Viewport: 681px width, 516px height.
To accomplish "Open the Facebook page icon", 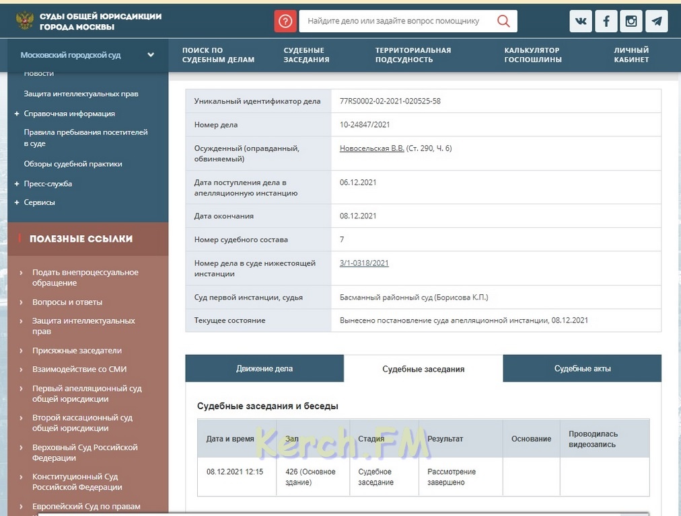I will pos(606,21).
